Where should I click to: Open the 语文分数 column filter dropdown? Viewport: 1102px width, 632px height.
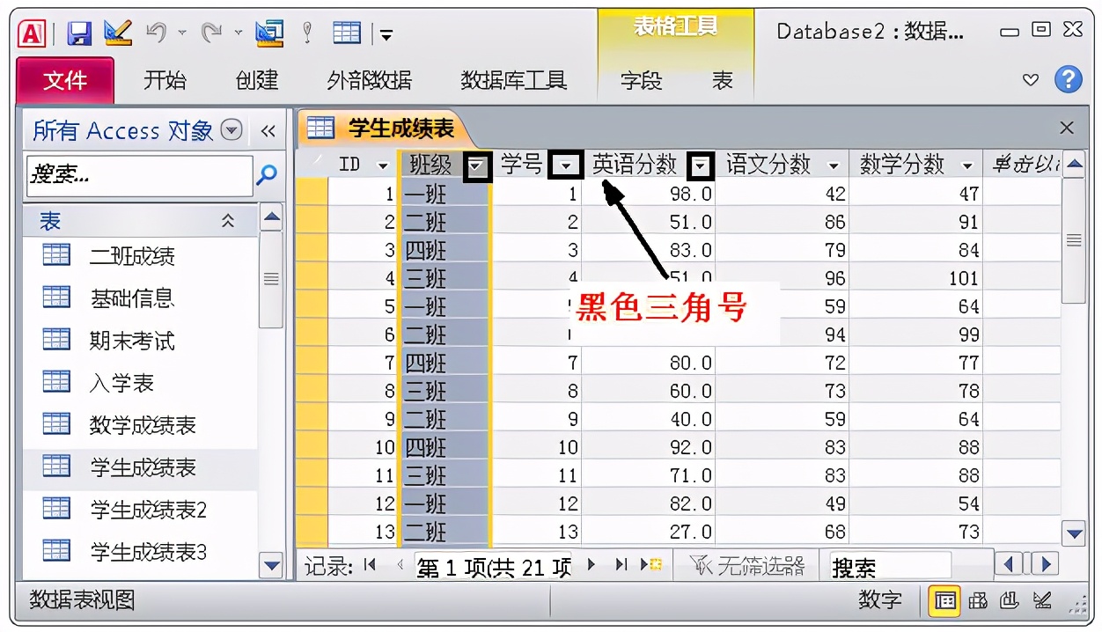point(834,165)
